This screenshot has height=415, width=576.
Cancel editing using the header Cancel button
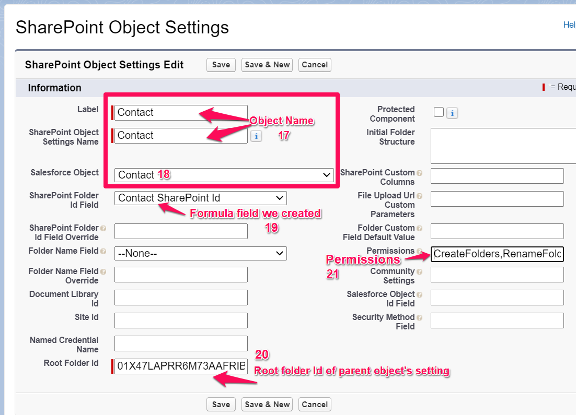pos(315,65)
